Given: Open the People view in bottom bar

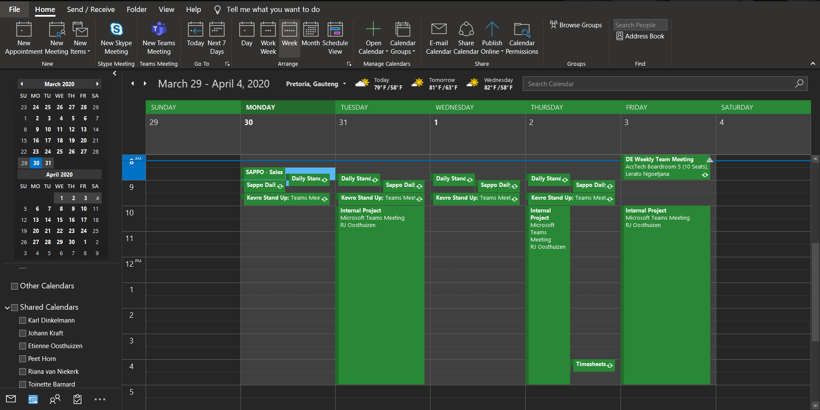Looking at the screenshot, I should click(x=55, y=399).
